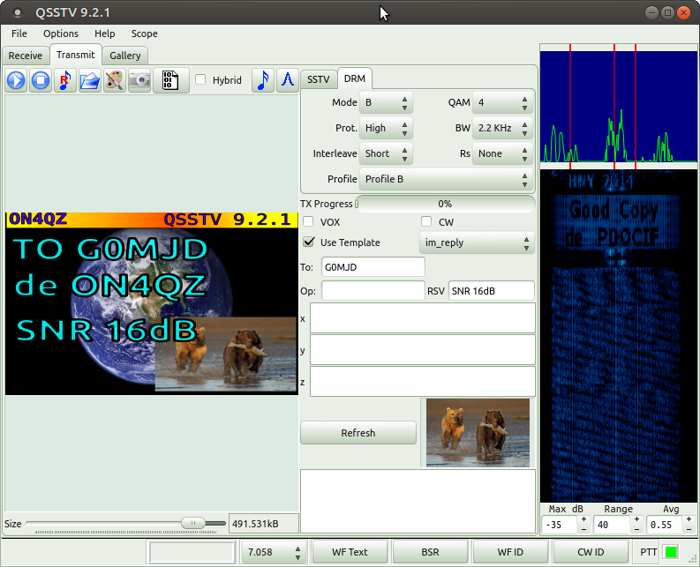
Task: Toggle the VOX checkbox
Action: pyautogui.click(x=309, y=222)
